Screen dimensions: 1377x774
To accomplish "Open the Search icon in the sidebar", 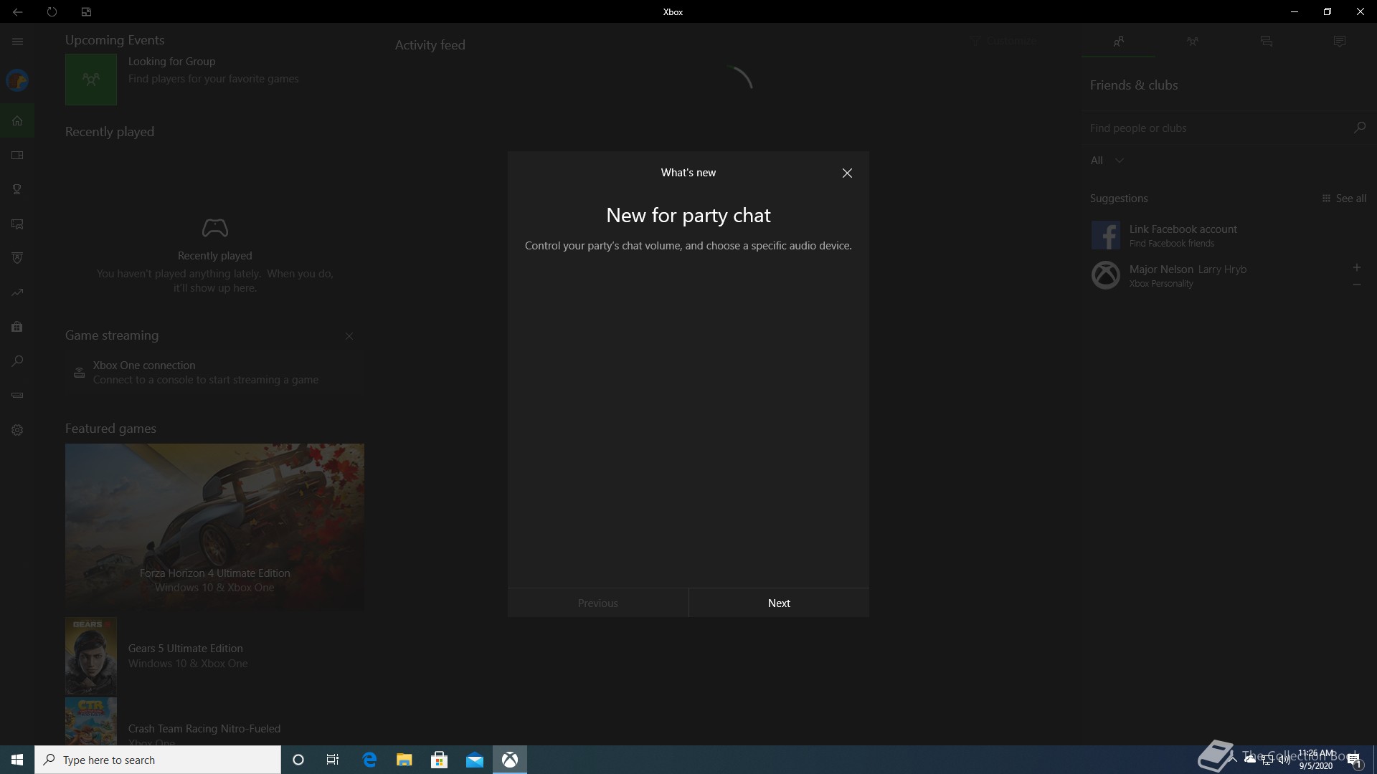I will pos(17,361).
